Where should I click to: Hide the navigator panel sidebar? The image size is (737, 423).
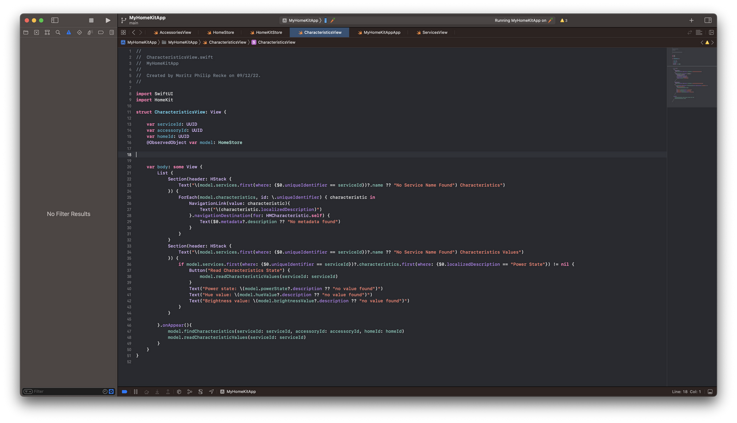pos(54,20)
